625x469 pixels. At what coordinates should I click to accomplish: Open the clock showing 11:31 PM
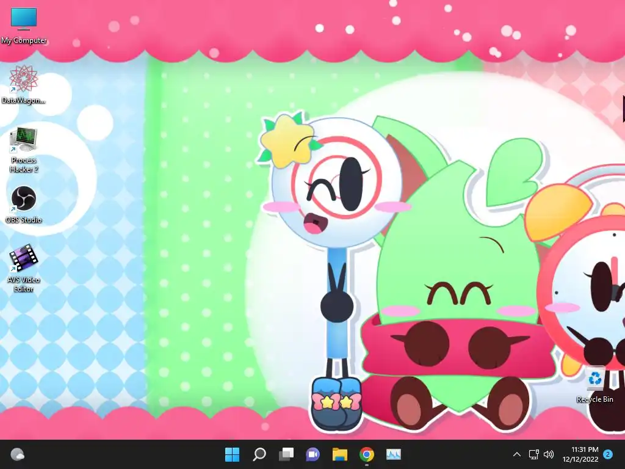[x=580, y=454]
